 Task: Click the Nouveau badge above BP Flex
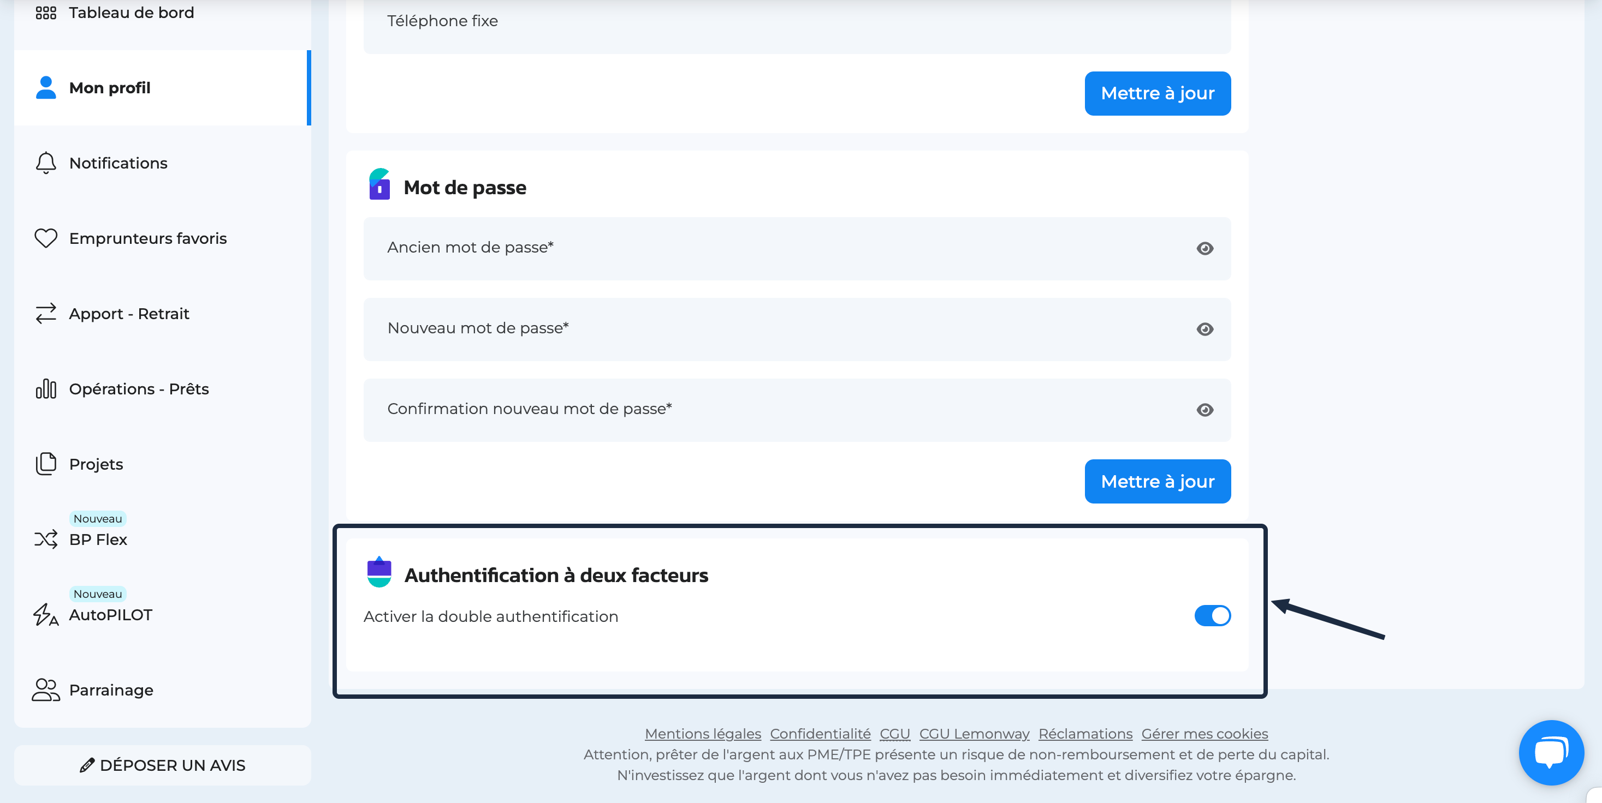coord(98,518)
